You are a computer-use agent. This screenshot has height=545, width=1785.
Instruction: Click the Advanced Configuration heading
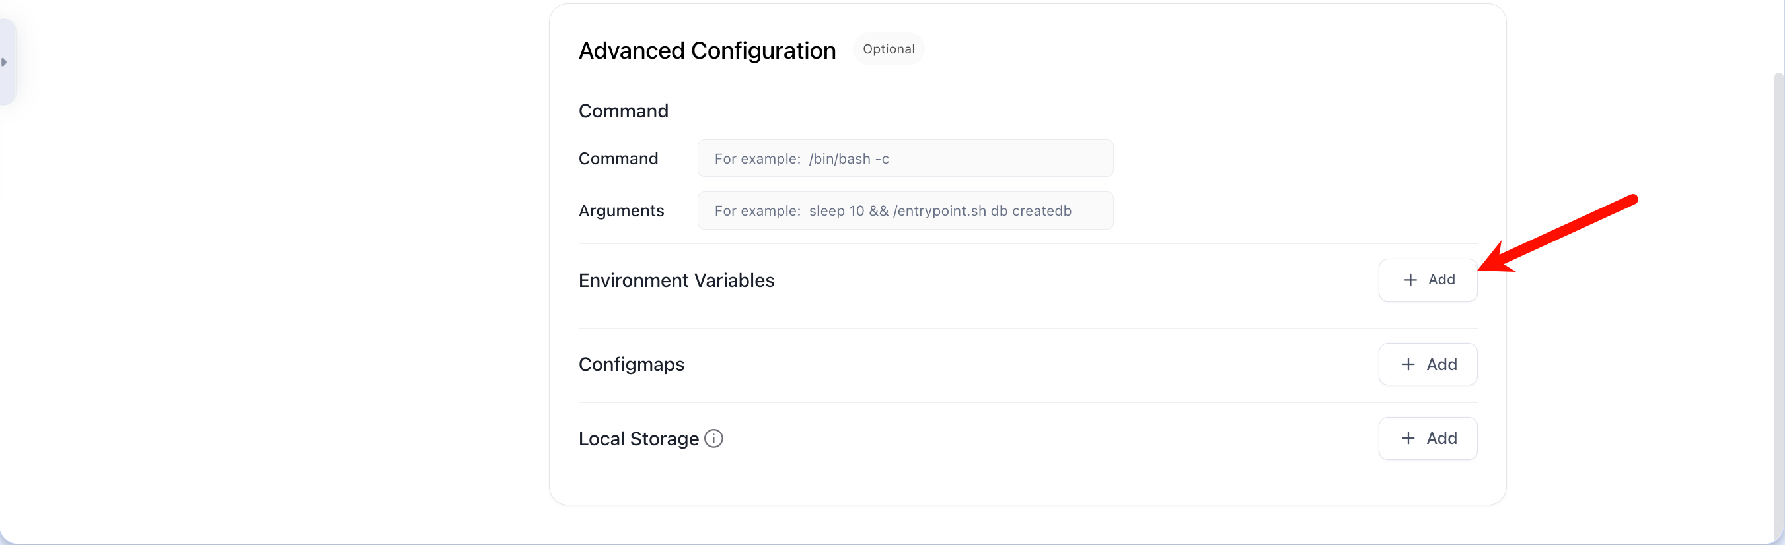point(707,51)
